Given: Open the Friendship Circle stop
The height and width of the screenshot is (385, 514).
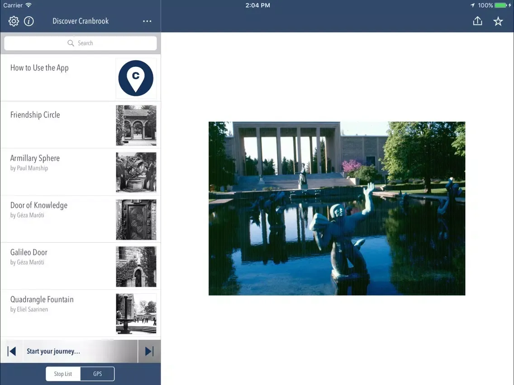Looking at the screenshot, I should coord(81,125).
